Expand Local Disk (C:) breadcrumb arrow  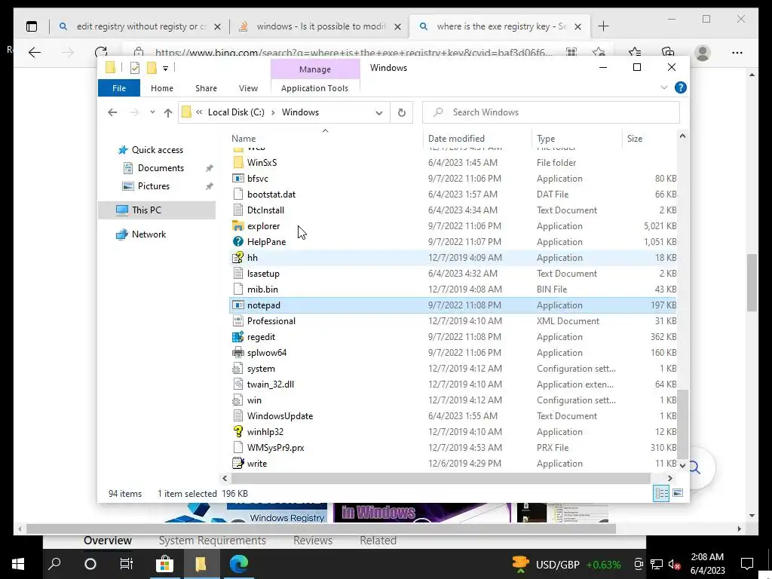273,112
